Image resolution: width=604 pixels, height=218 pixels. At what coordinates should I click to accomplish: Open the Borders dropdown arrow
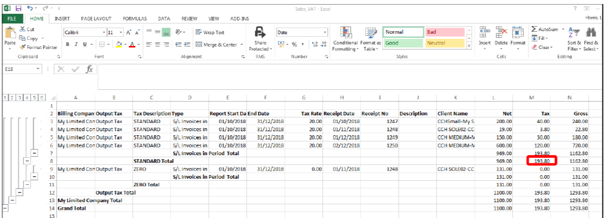click(x=109, y=45)
